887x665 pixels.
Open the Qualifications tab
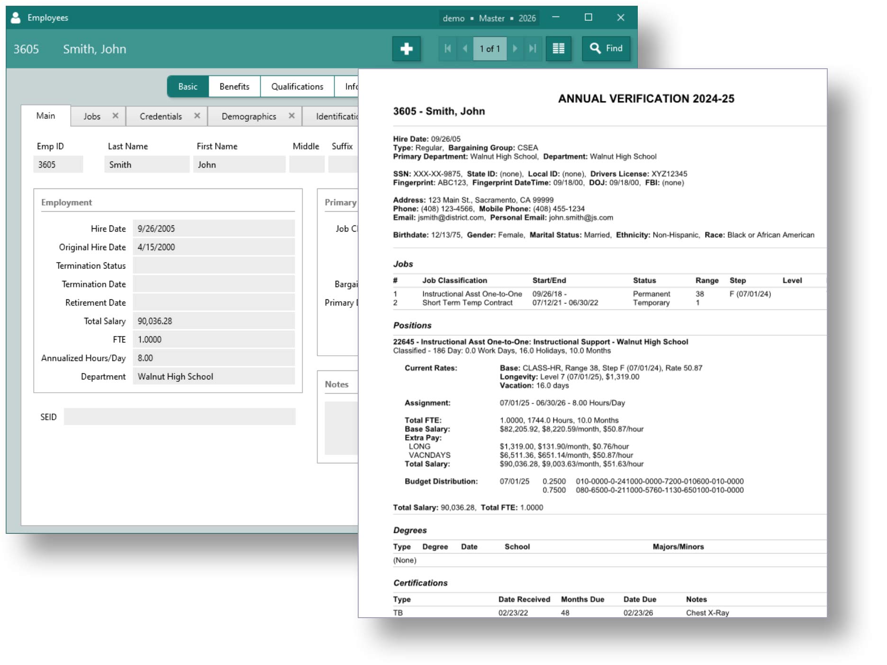tap(297, 87)
